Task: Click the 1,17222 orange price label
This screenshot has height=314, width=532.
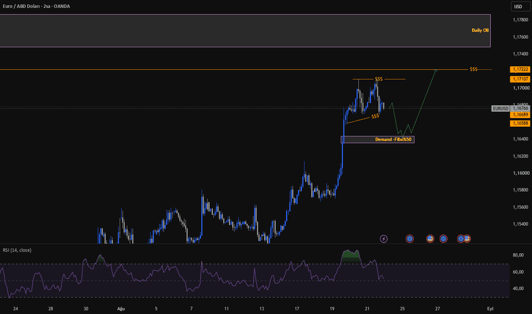Action: (520, 69)
